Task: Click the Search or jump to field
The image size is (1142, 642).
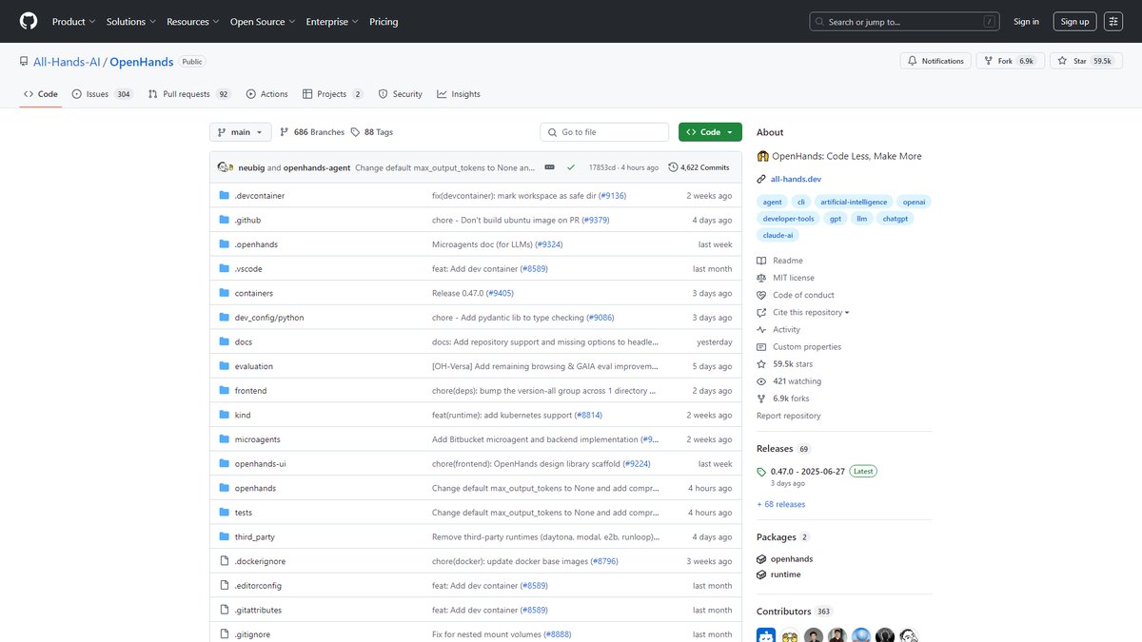Action: (x=905, y=21)
